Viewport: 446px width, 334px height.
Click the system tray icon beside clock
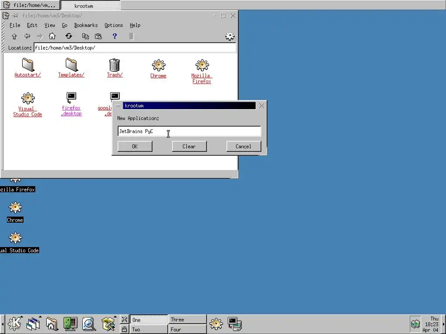[x=415, y=324]
